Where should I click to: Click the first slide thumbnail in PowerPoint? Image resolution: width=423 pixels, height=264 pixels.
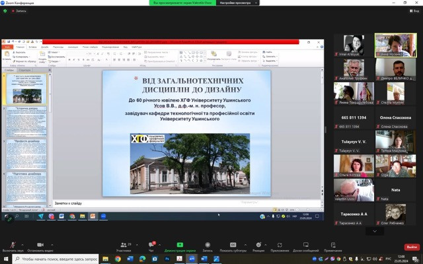(x=26, y=89)
